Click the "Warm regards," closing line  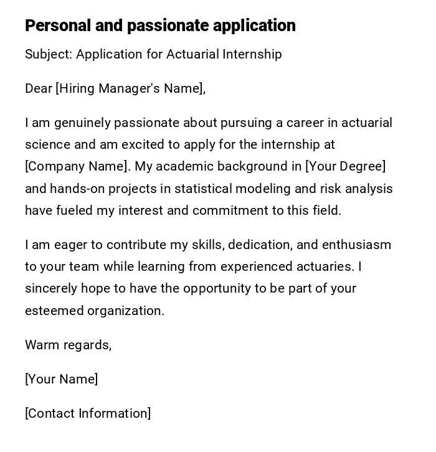[x=68, y=345]
